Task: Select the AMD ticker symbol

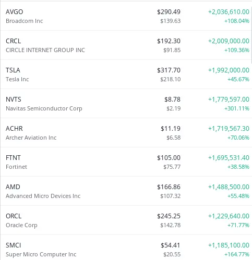Action: coord(13,187)
